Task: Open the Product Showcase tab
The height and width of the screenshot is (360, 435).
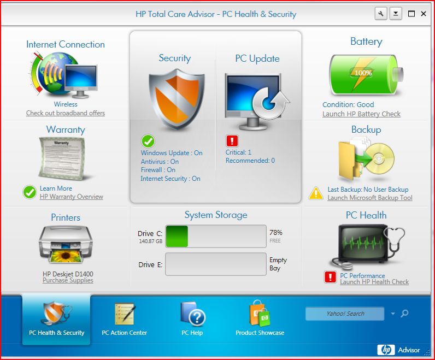Action: tap(260, 318)
